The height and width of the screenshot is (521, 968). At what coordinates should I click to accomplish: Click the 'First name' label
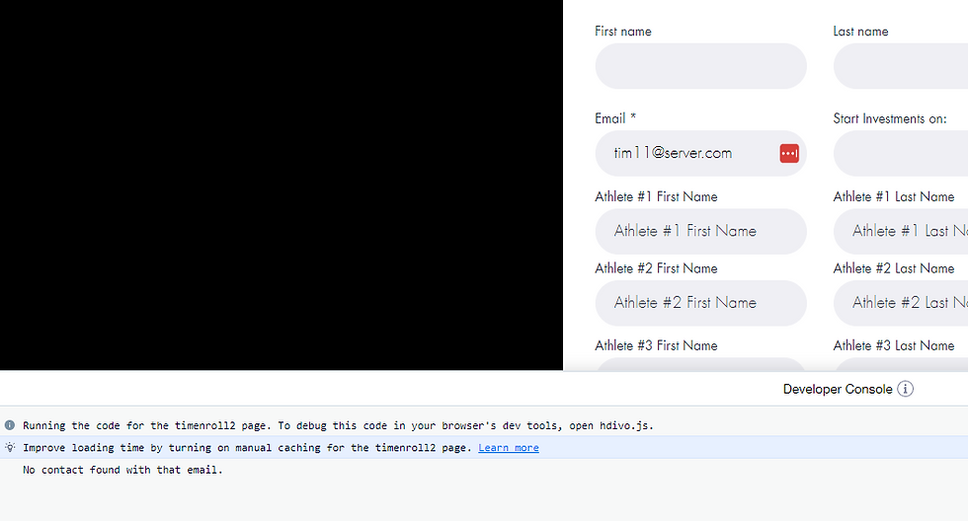pyautogui.click(x=623, y=32)
